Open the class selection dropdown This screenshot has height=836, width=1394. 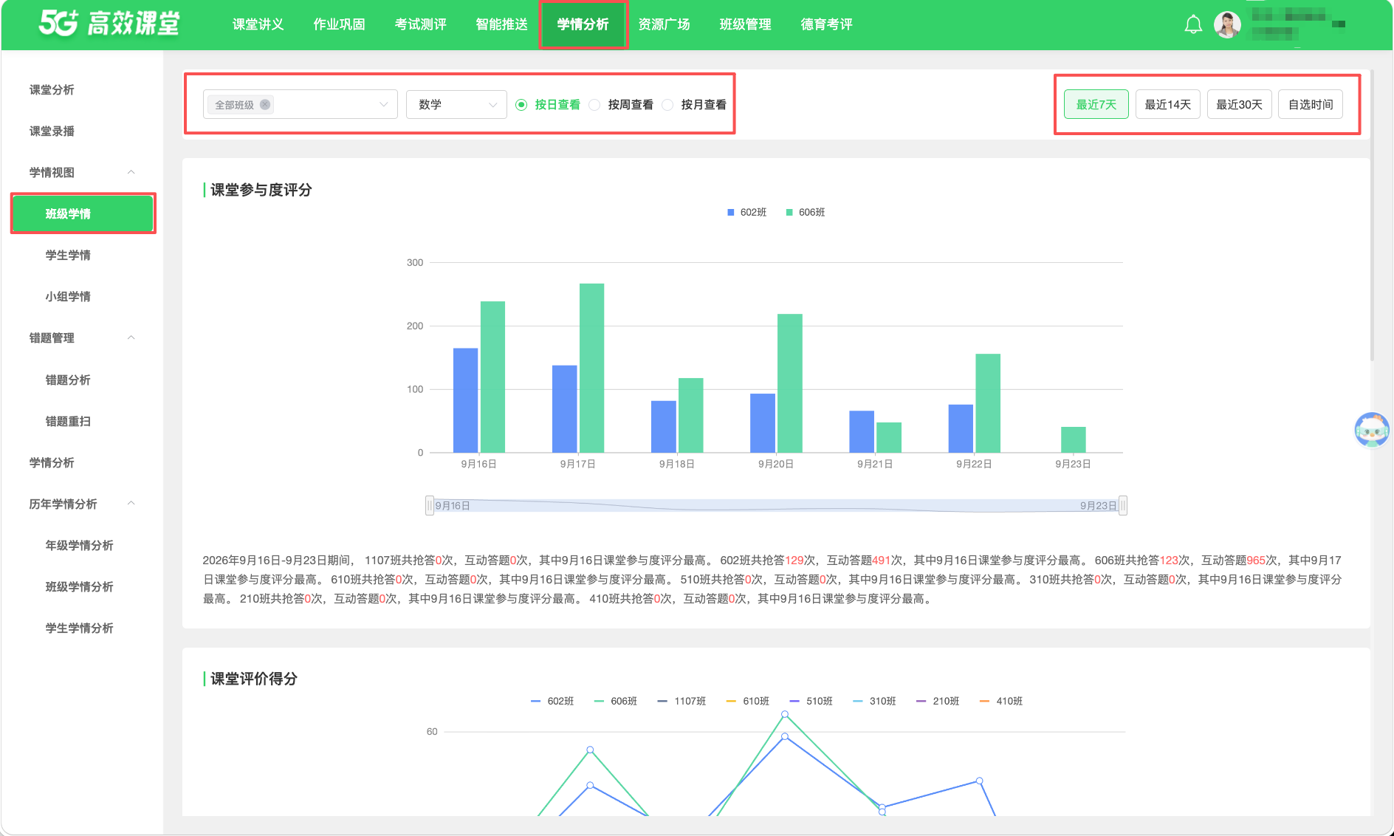tap(300, 104)
